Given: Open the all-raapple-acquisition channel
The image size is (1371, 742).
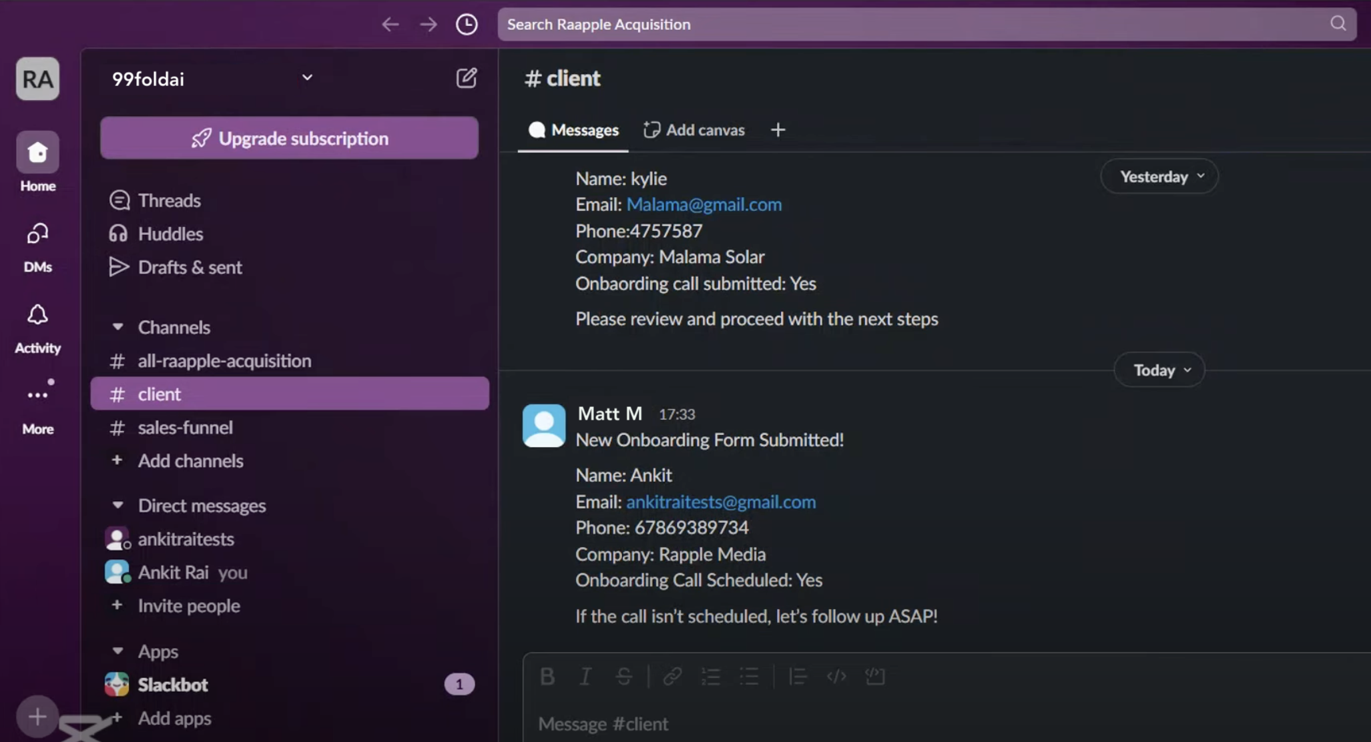Looking at the screenshot, I should point(290,361).
